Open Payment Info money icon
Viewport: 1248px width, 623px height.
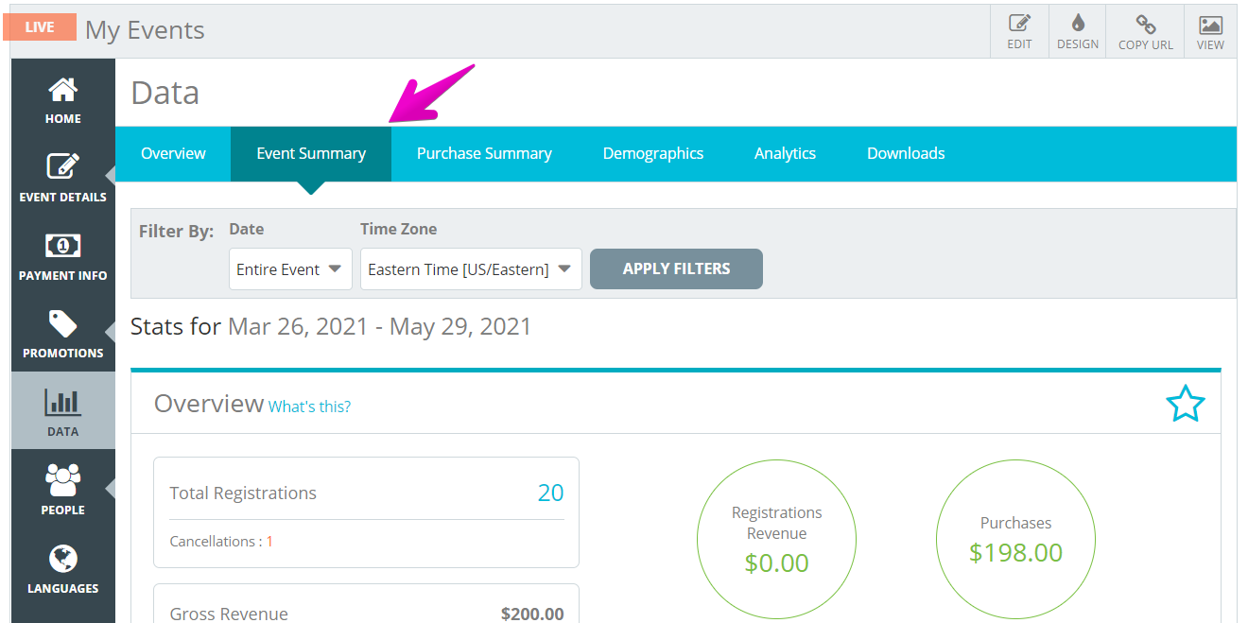point(63,246)
